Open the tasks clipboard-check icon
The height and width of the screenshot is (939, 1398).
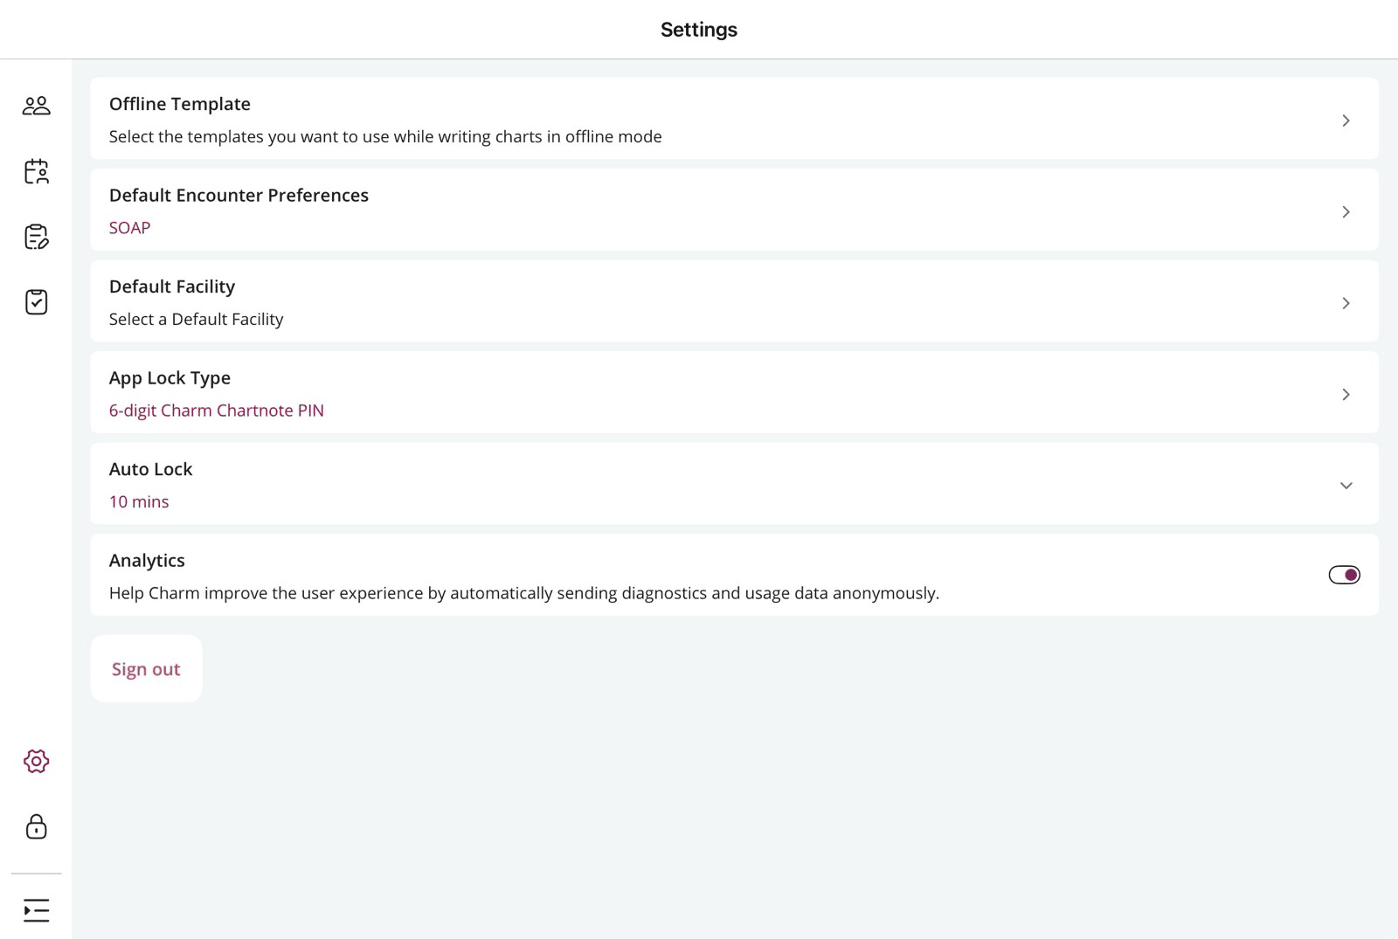click(36, 302)
